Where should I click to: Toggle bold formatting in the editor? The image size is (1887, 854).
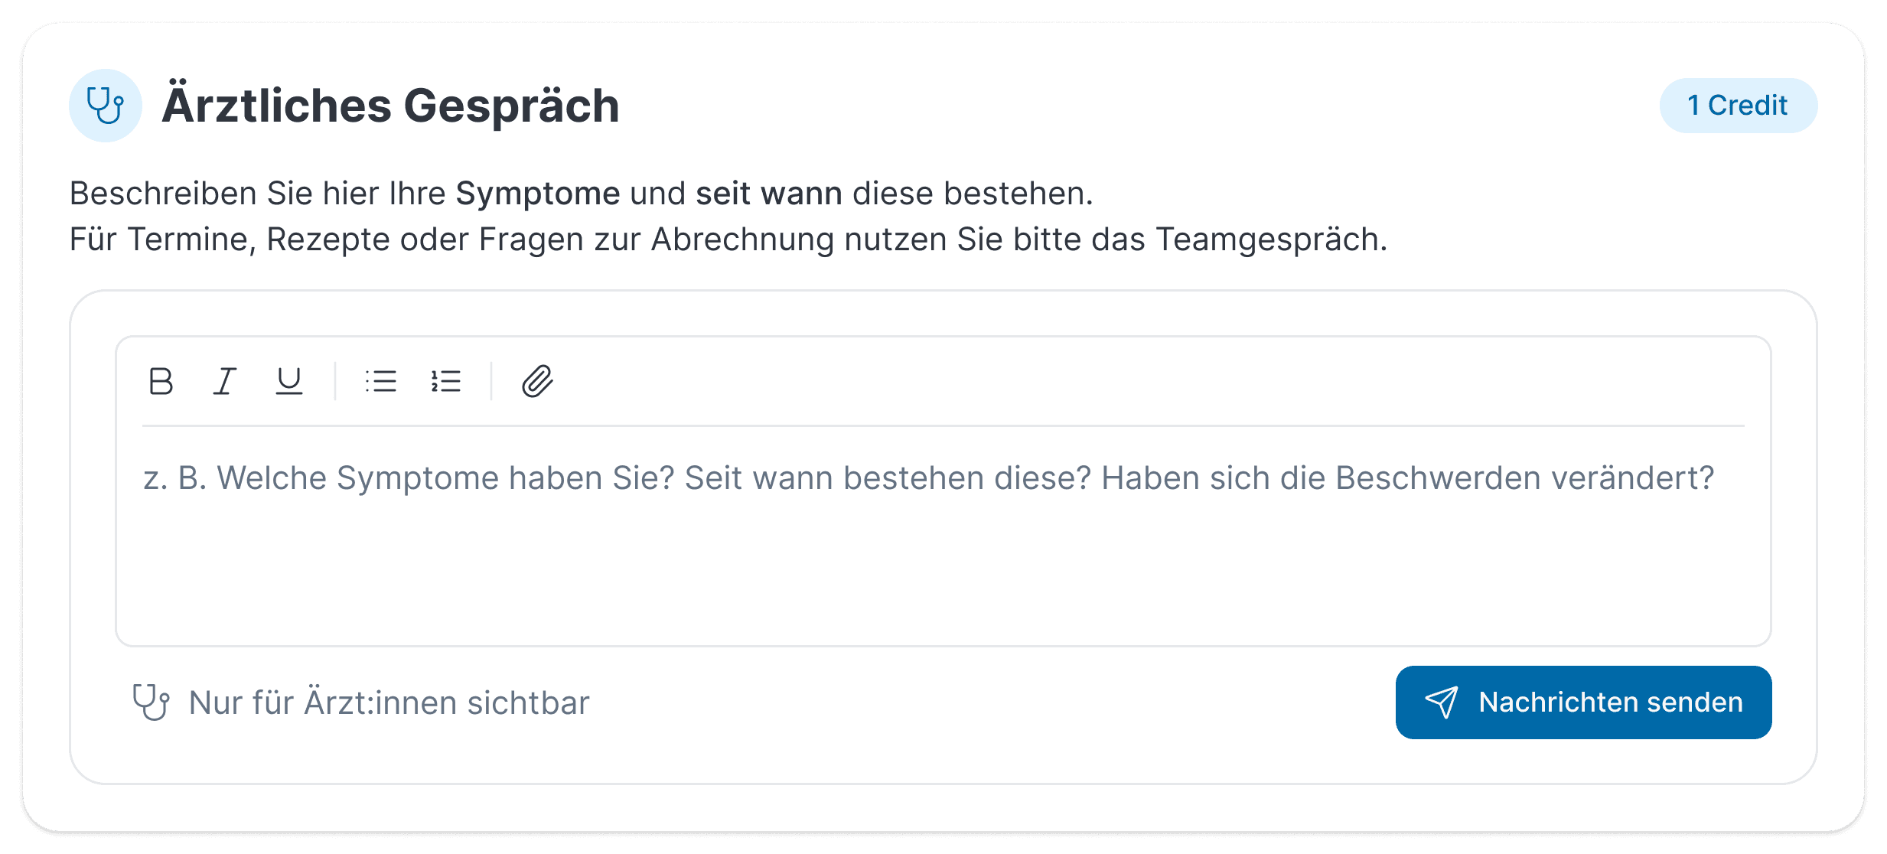[161, 382]
